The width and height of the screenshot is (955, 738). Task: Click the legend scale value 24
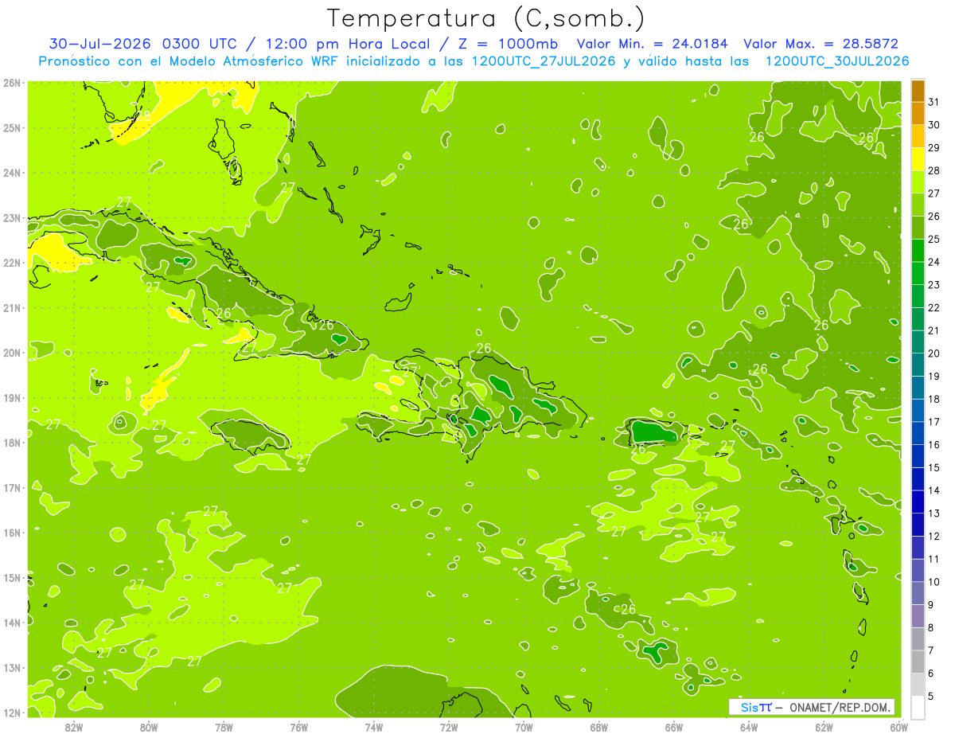point(934,262)
